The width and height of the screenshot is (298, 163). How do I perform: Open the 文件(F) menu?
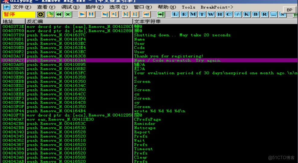pyautogui.click(x=22, y=7)
